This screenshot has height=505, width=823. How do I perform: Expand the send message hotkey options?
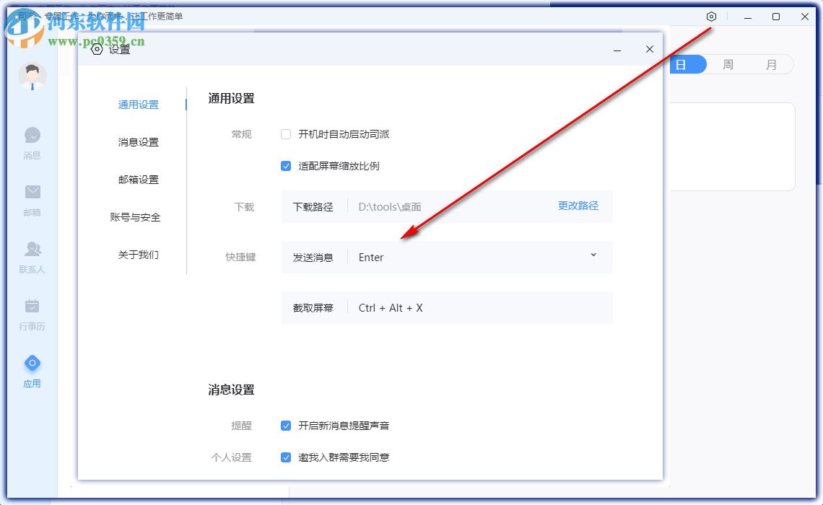pos(593,255)
